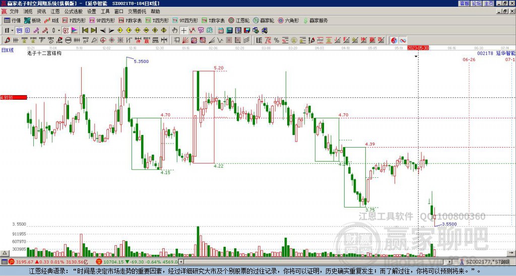Image resolution: width=516 pixels, height=276 pixels.
Task: Click the horizontal scrollbar right arrow
Action: click(x=449, y=262)
